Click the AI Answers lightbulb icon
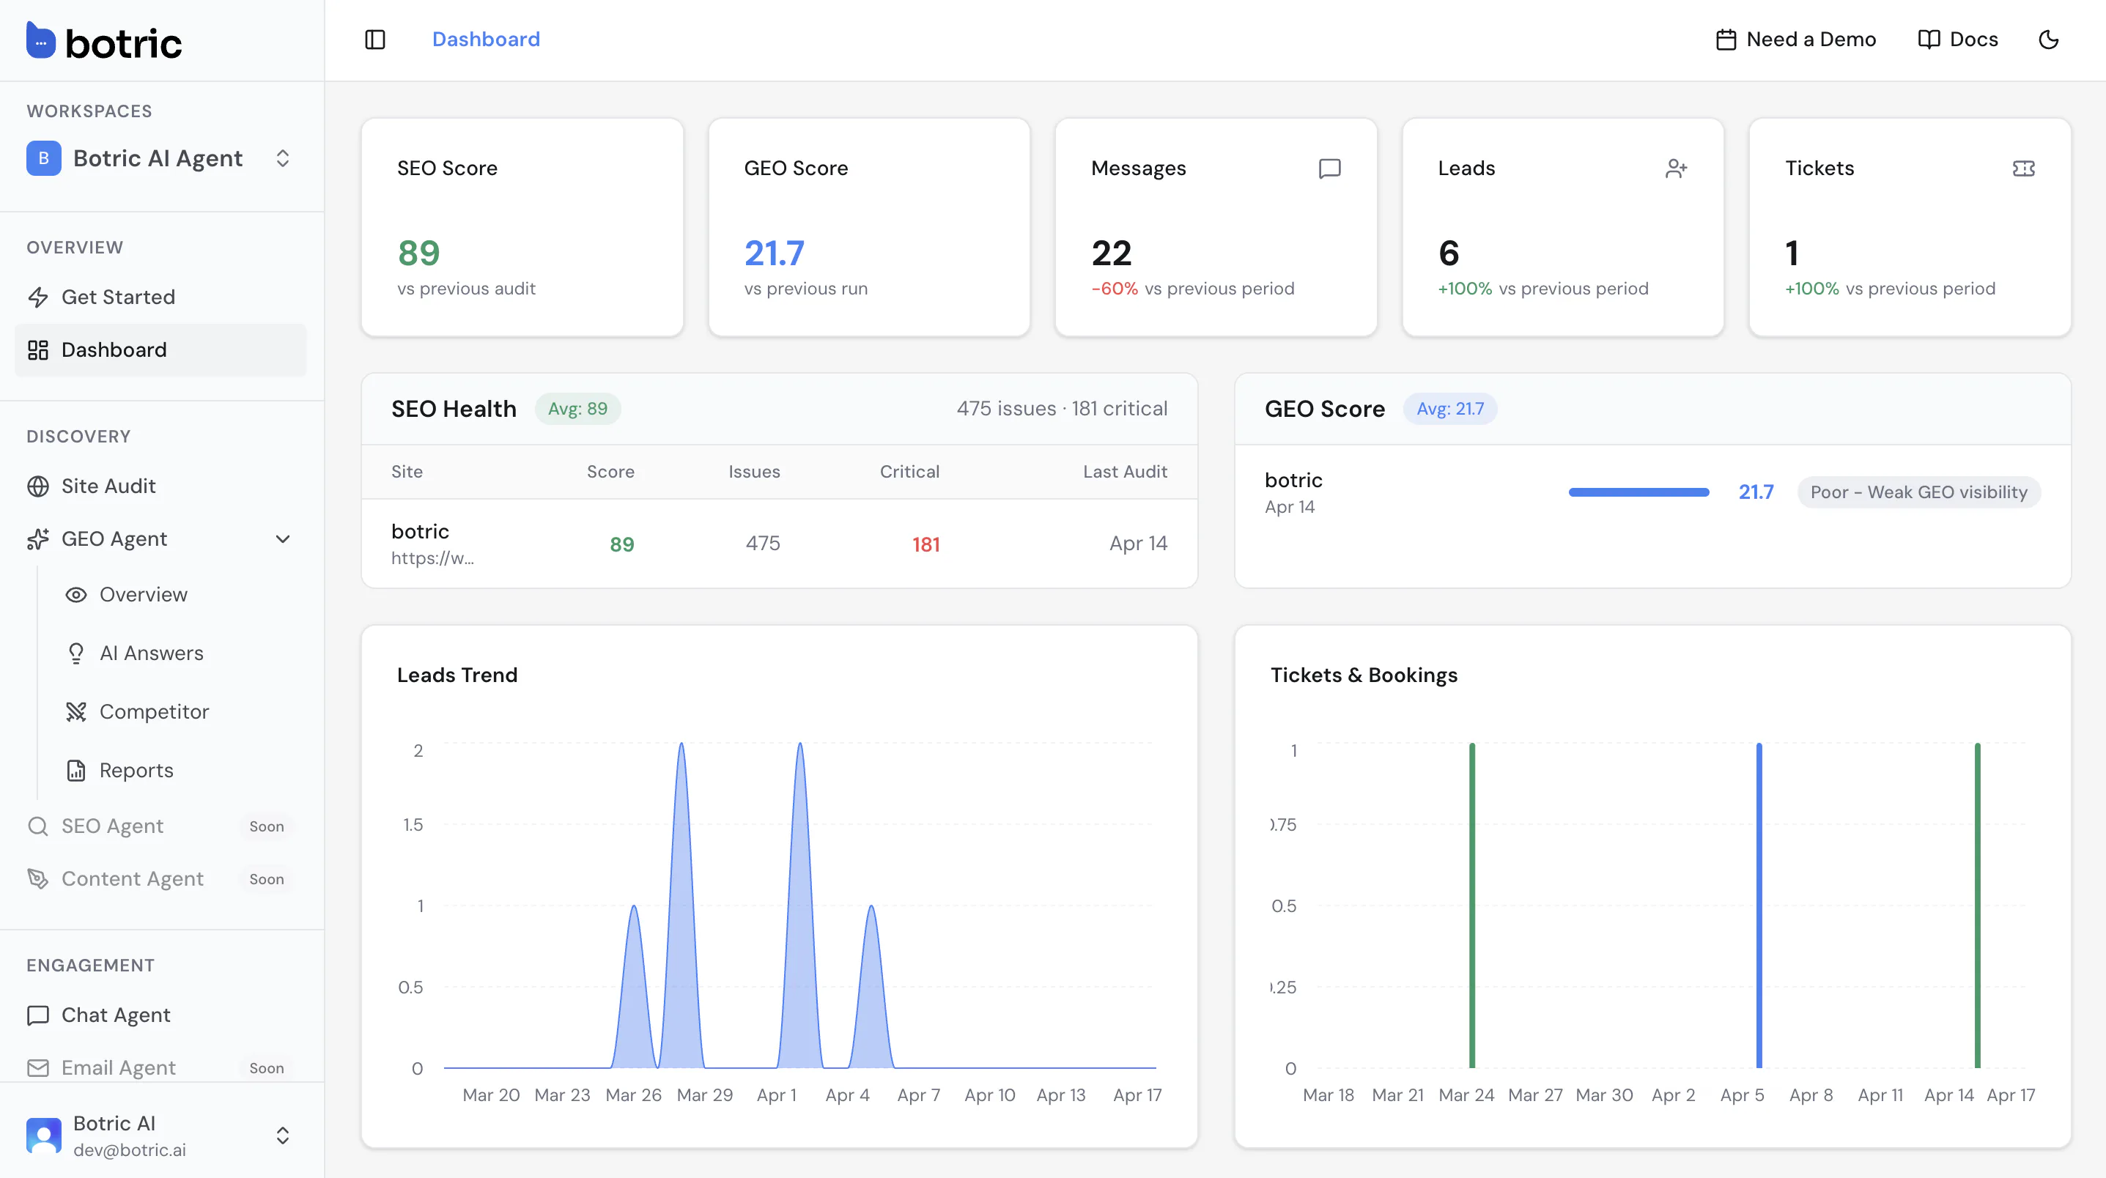 [76, 653]
